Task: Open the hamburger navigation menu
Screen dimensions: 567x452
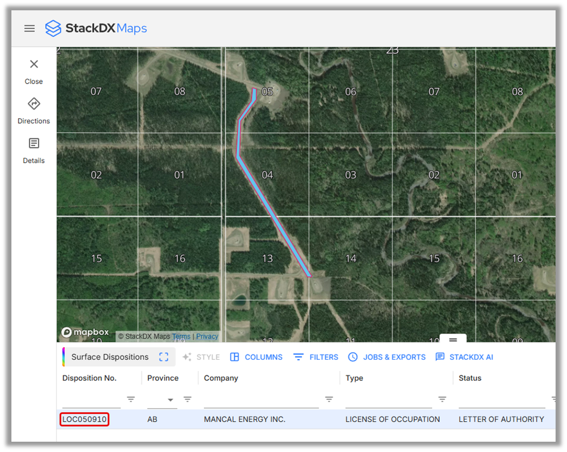Action: point(29,28)
